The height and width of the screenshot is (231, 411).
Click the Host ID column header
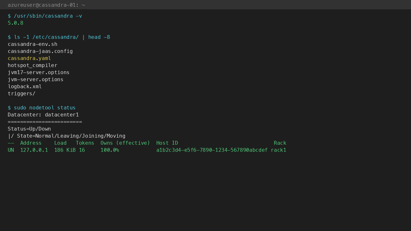[x=167, y=143]
